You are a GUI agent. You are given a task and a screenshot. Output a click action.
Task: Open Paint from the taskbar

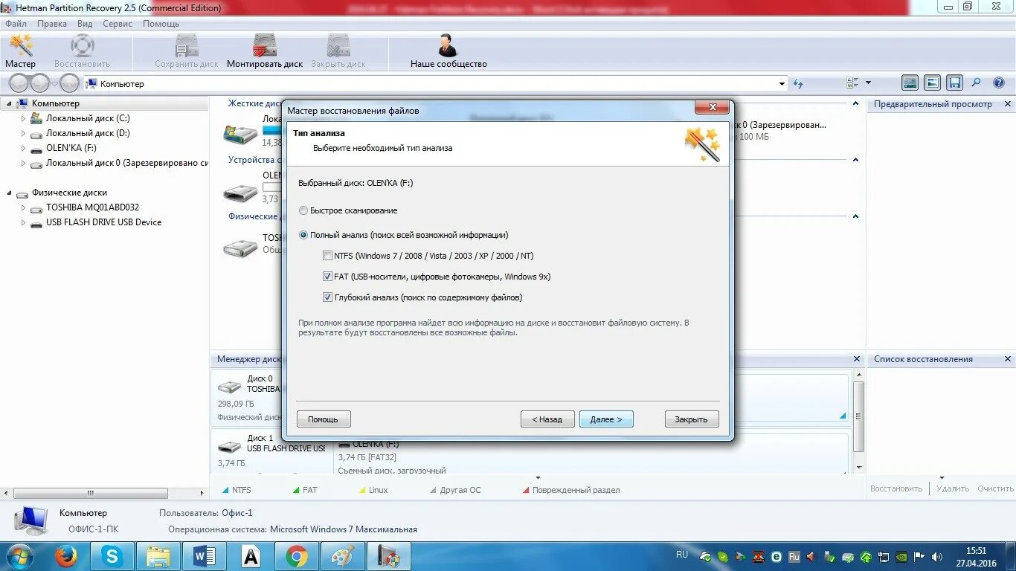coord(343,556)
